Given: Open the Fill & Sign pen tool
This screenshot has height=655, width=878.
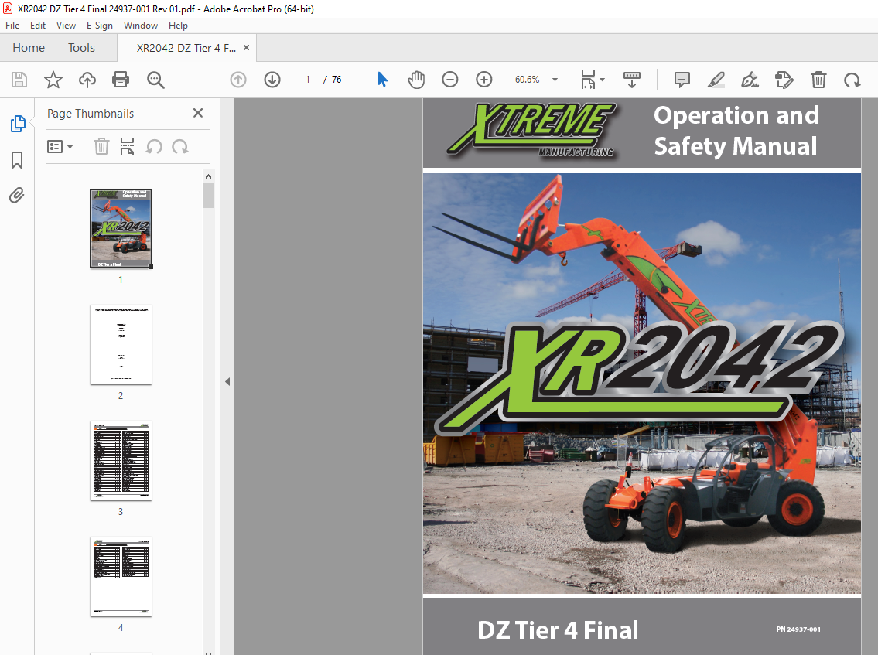Looking at the screenshot, I should point(750,80).
